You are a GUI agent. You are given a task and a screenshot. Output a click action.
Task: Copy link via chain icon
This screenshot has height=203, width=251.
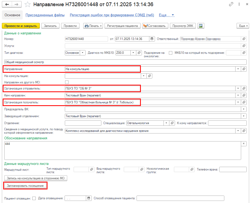[231, 5]
